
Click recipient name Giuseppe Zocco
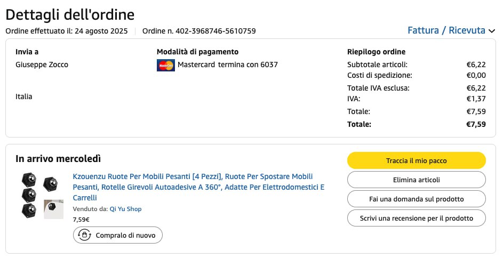click(x=42, y=65)
